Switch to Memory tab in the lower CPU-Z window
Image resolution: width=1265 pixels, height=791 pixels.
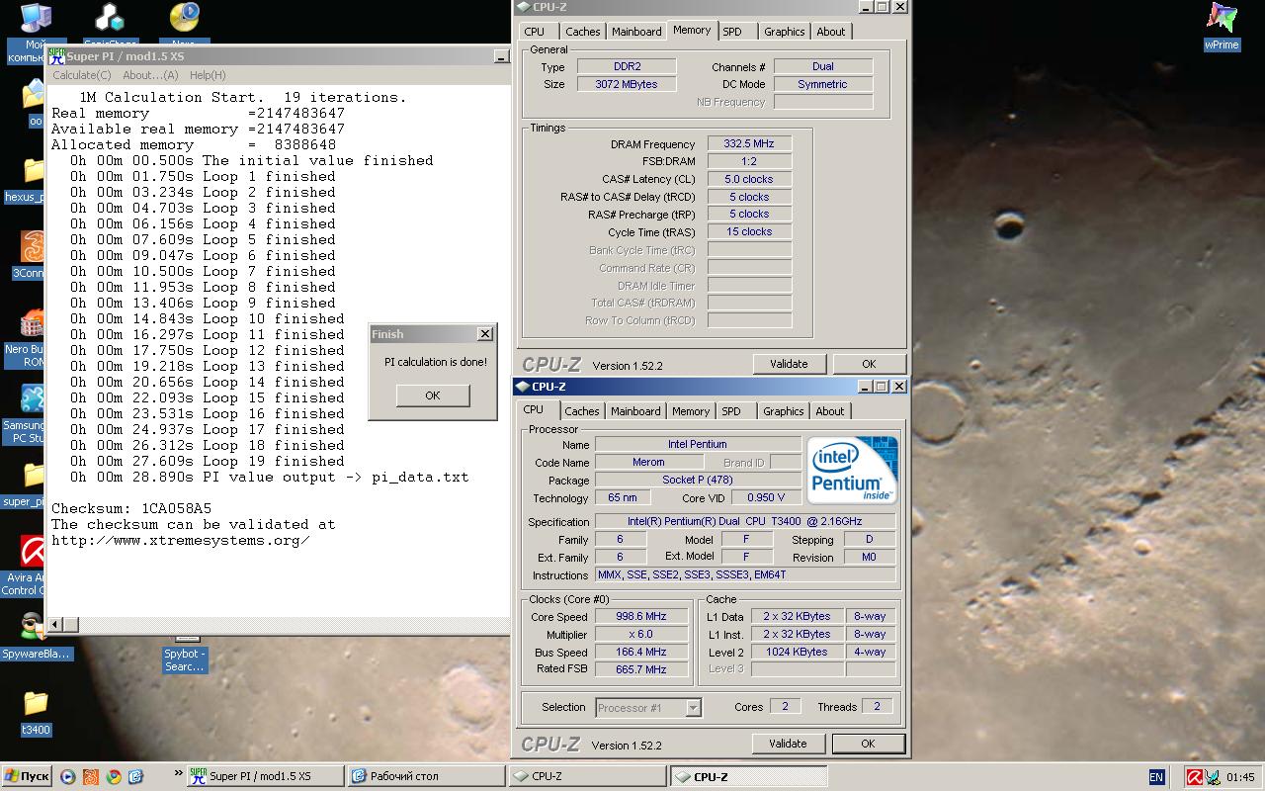click(x=691, y=411)
